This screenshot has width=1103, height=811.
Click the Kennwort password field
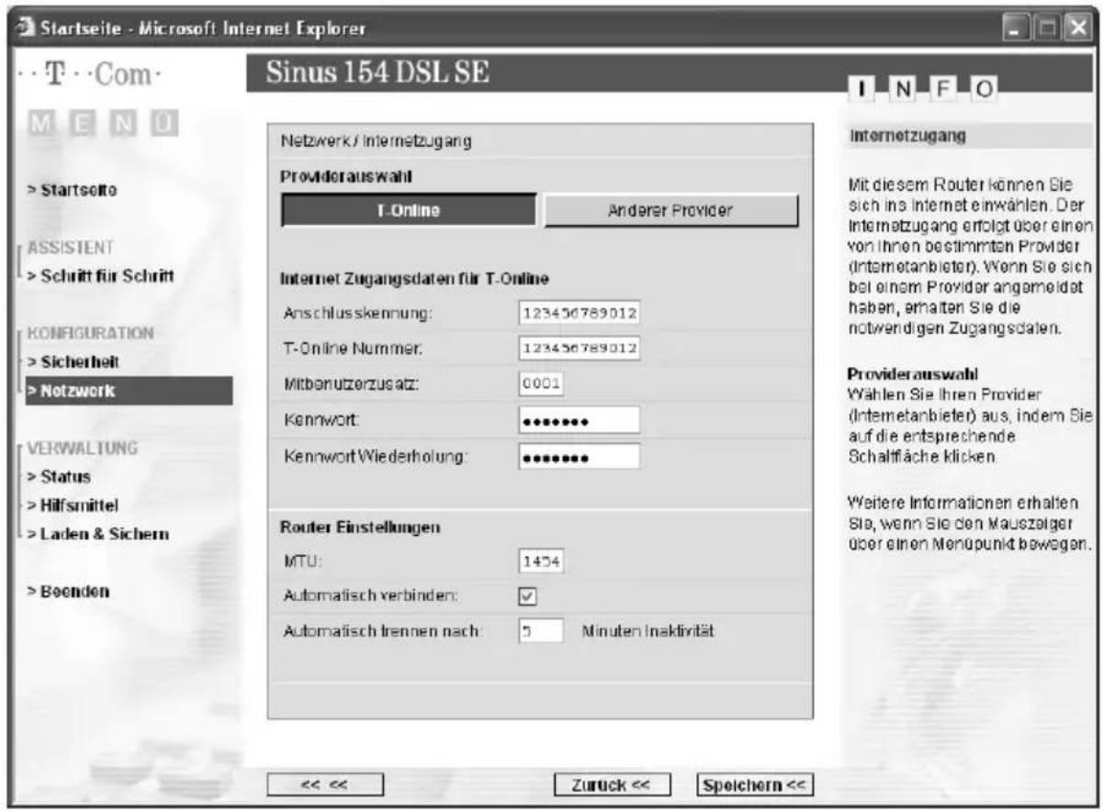coord(579,420)
